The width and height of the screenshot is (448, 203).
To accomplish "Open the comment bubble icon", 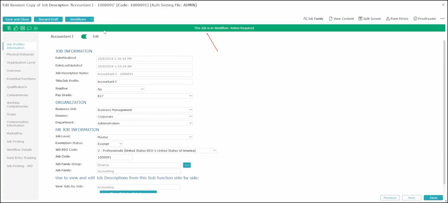I will (x=29, y=28).
